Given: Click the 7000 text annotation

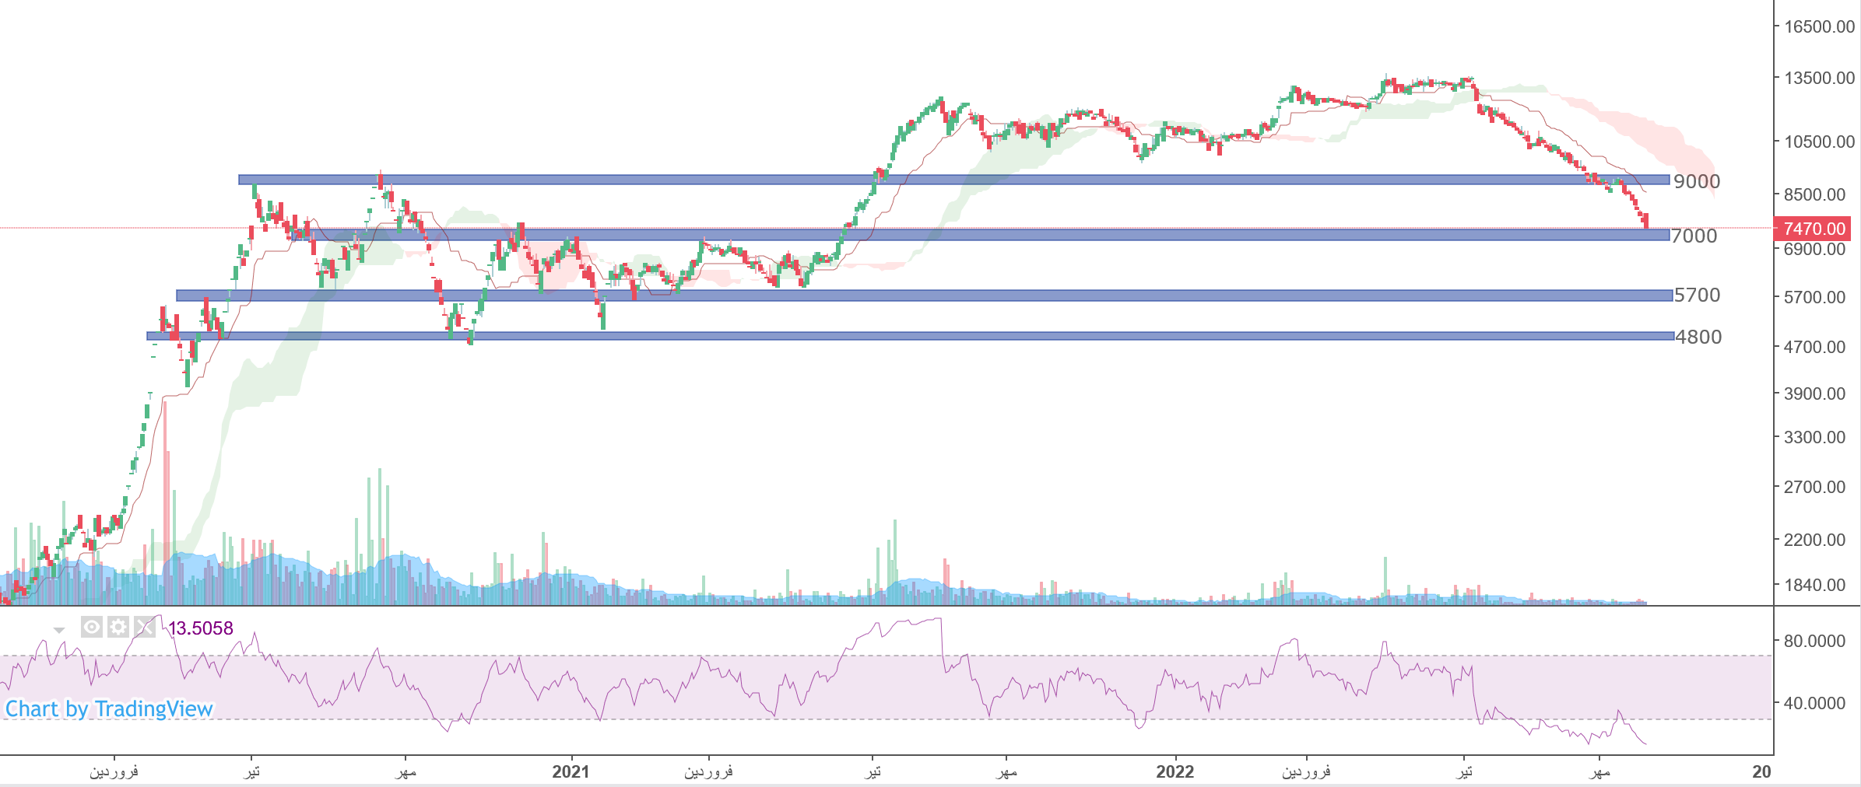Looking at the screenshot, I should point(1694,236).
